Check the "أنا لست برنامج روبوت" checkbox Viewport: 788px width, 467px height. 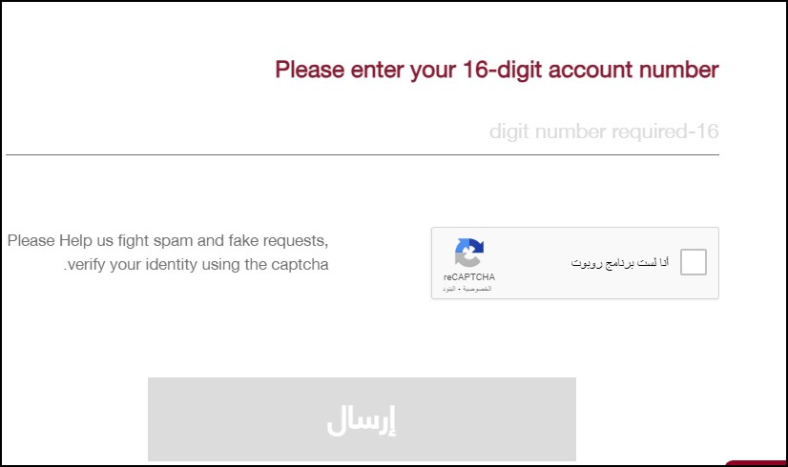point(694,262)
